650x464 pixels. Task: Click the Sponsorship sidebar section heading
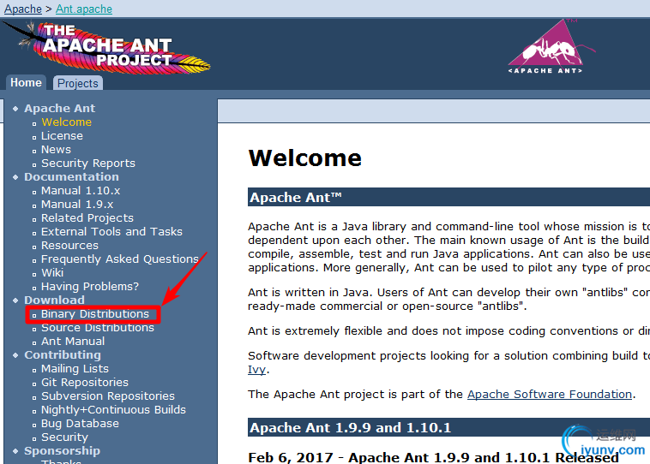(63, 451)
